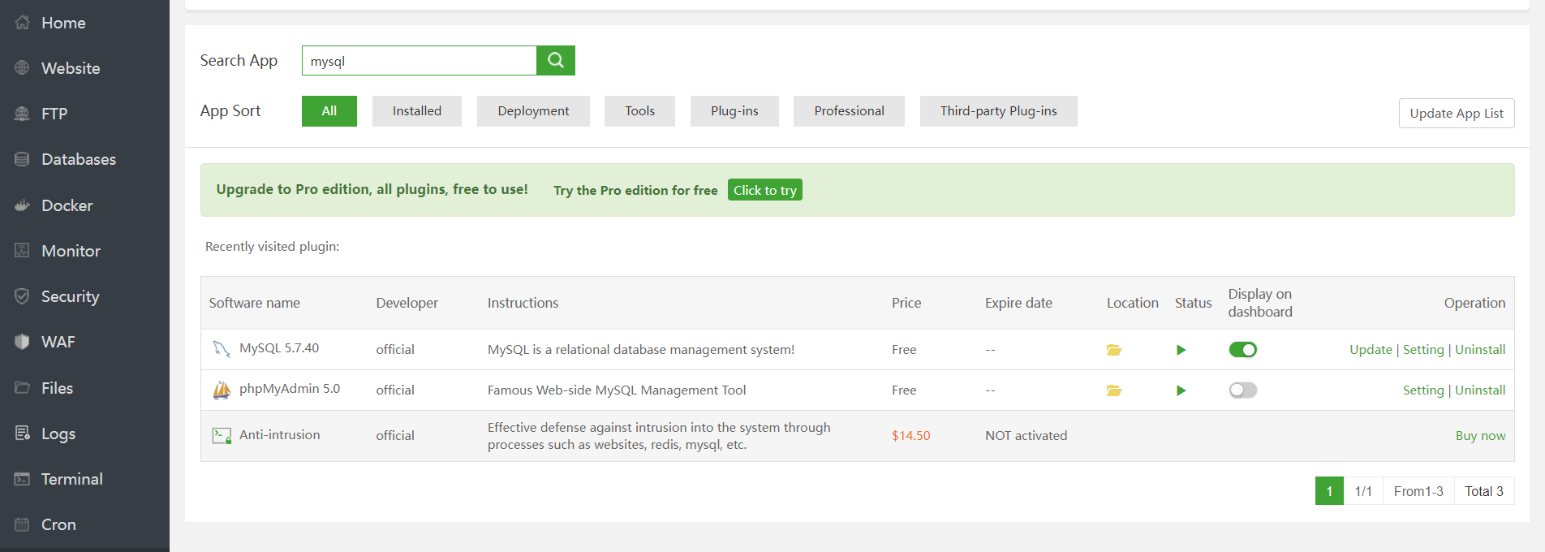Click MySQL status play icon
Image resolution: width=1545 pixels, height=552 pixels.
click(1181, 350)
